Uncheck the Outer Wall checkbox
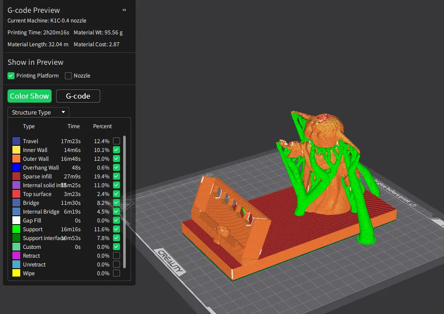 [x=117, y=159]
